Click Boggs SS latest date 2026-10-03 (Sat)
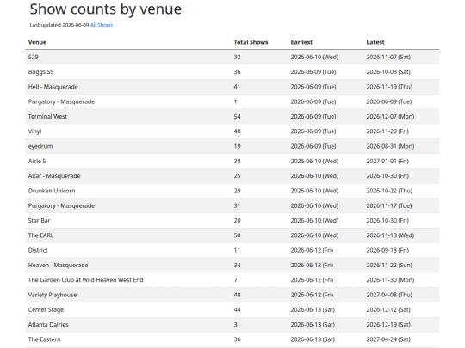Viewport: 465px width, 348px height. pyautogui.click(x=388, y=72)
